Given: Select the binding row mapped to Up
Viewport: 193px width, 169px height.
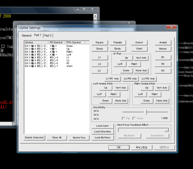Looking at the screenshot, I should click(x=57, y=49).
